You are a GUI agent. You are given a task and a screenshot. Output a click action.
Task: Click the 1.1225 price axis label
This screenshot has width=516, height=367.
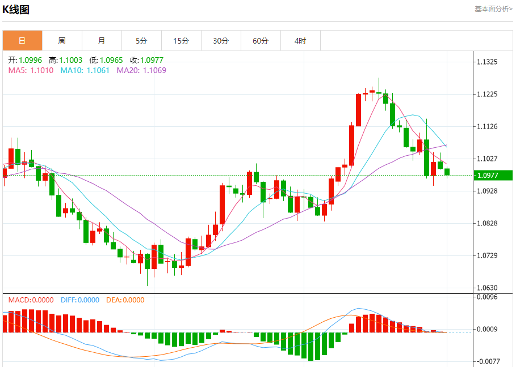coord(488,94)
